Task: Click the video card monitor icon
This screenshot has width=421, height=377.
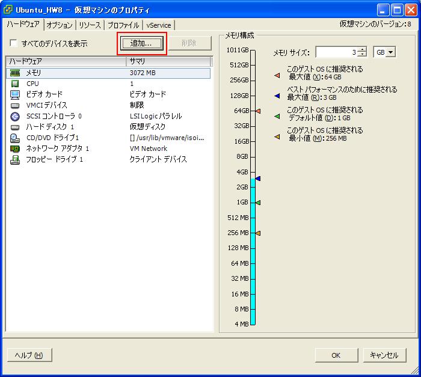Action: click(x=15, y=94)
